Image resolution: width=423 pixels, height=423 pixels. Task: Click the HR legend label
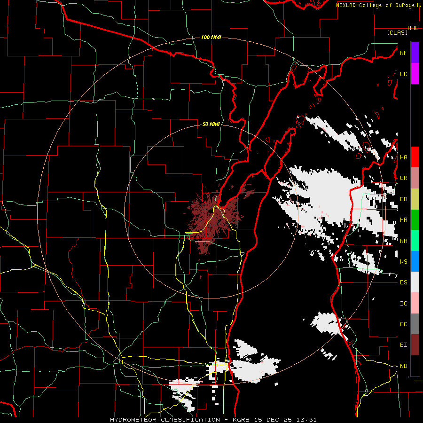tap(403, 220)
